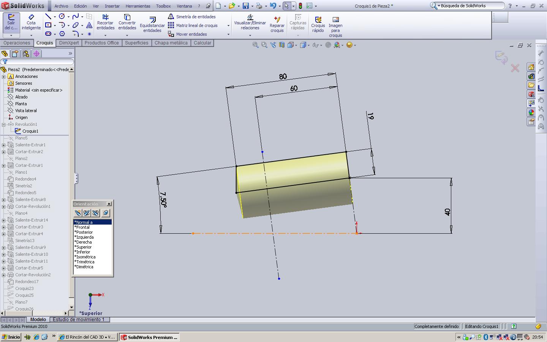Click the Save icon in title toolbar
This screenshot has height=342, width=547.
(x=246, y=6)
